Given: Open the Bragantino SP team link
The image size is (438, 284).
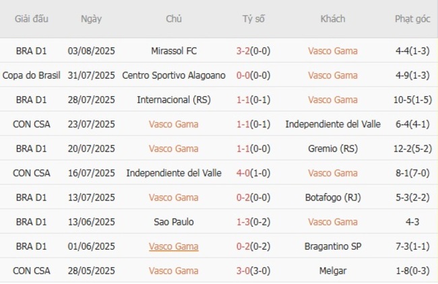Looking at the screenshot, I should (333, 246).
